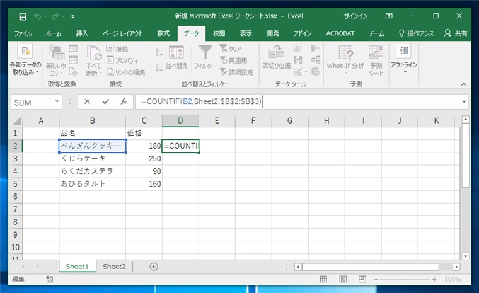Click the Undo arrow icon
The height and width of the screenshot is (293, 479).
pyautogui.click(x=38, y=16)
